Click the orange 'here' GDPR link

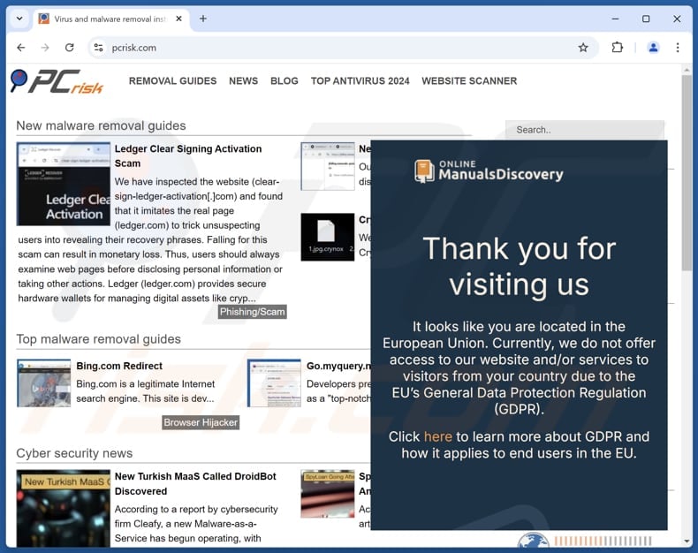pyautogui.click(x=438, y=436)
